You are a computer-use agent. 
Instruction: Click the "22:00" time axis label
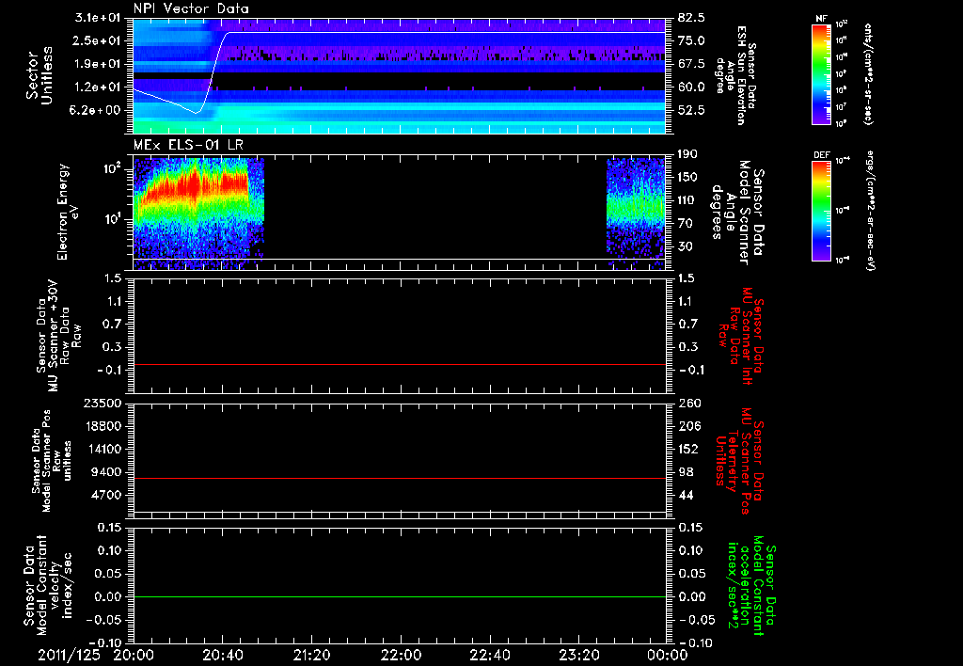point(401,655)
